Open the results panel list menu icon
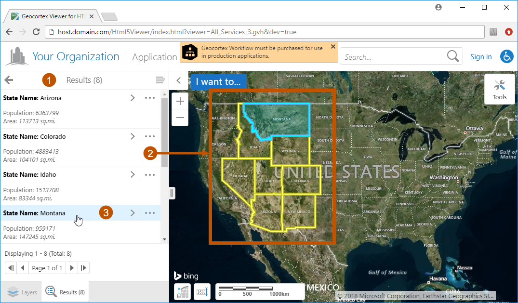Viewport: 518px width, 303px height. tap(160, 80)
